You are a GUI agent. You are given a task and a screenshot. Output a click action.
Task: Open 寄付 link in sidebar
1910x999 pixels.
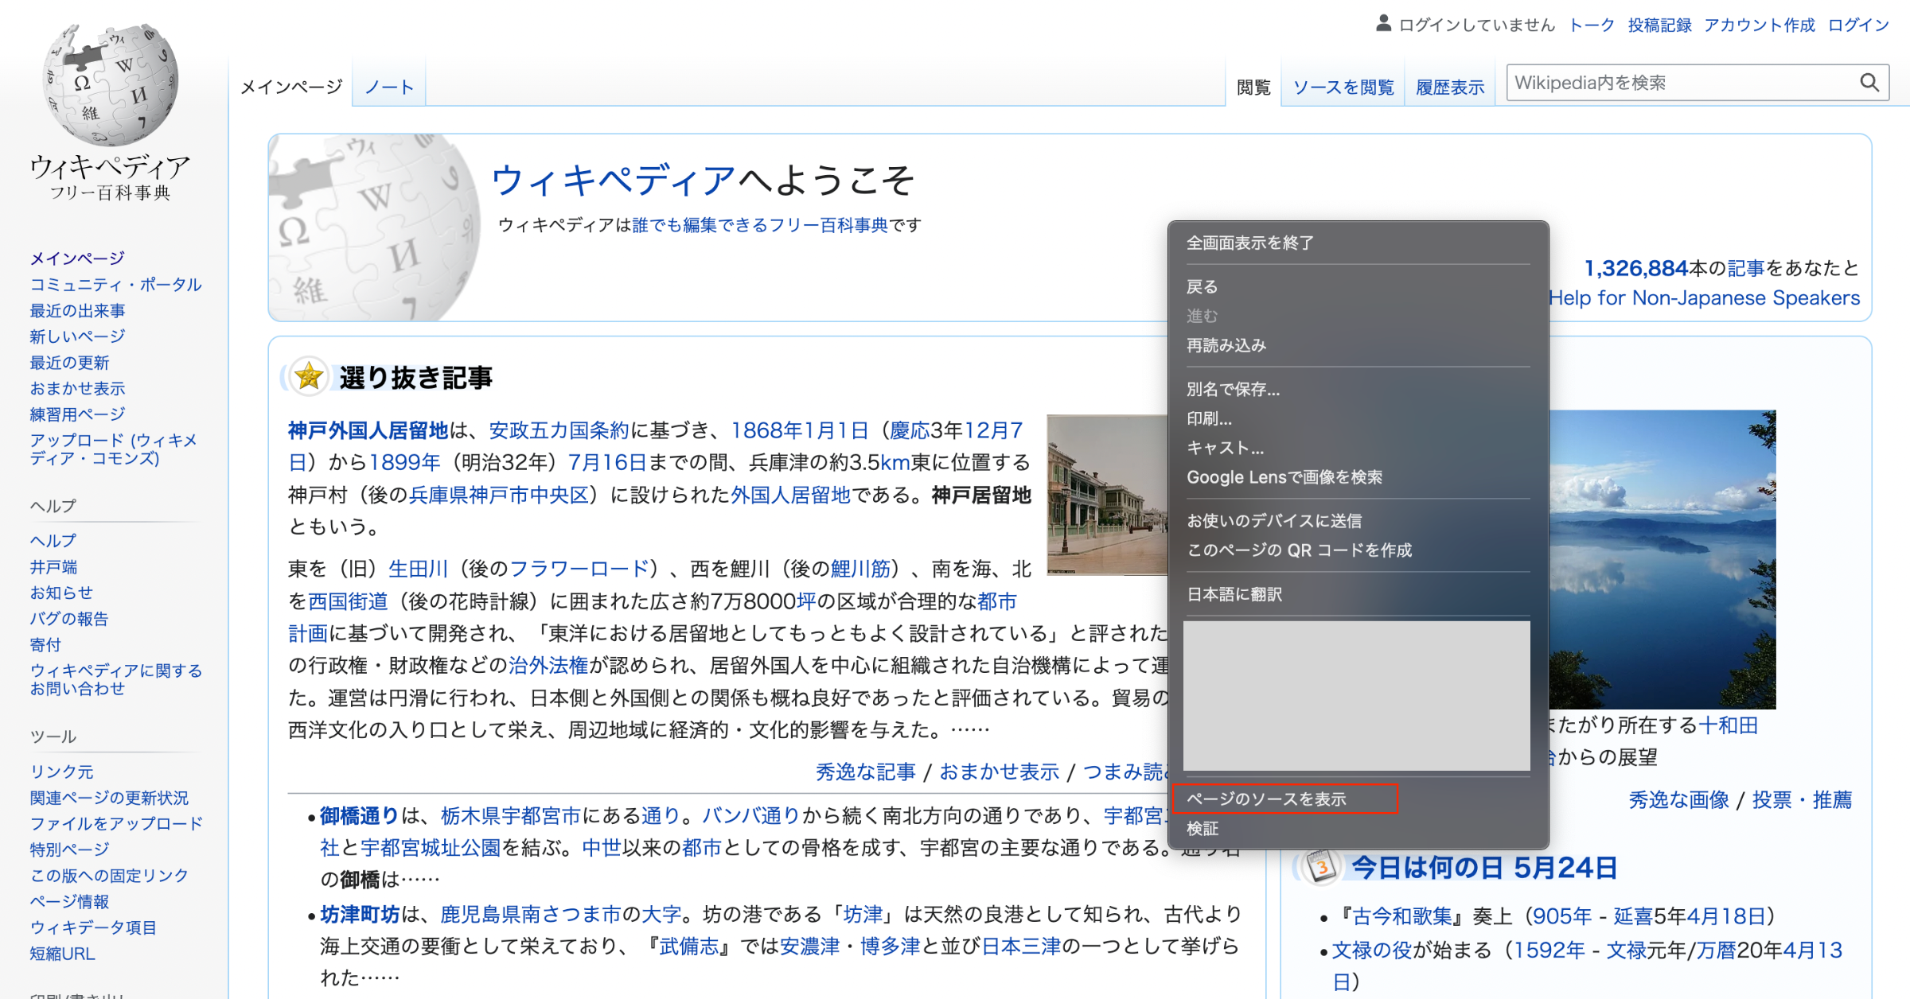click(45, 644)
